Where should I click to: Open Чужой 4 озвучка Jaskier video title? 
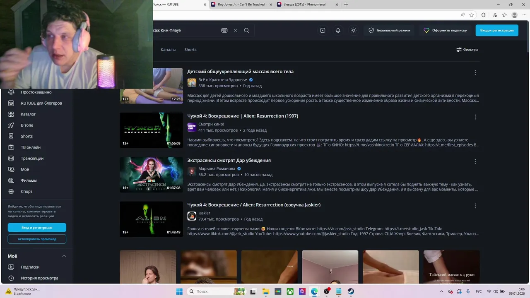[254, 205]
